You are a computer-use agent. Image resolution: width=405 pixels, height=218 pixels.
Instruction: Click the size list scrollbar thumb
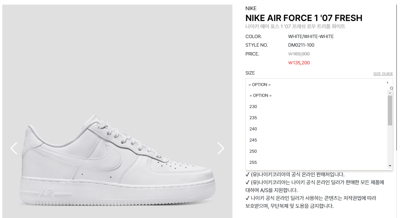coord(390,110)
